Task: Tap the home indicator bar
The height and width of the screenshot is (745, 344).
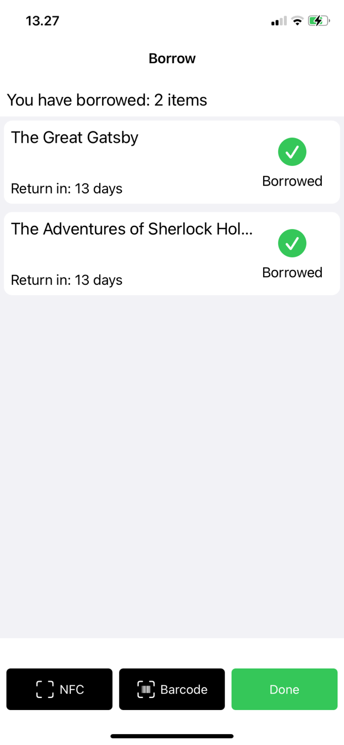Action: point(172,736)
